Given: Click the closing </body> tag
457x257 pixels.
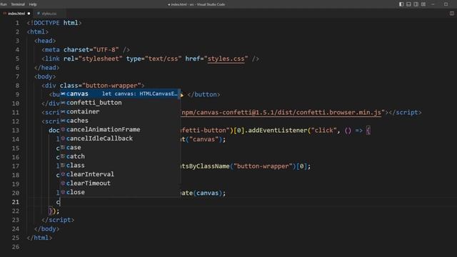Looking at the screenshot, I should pyautogui.click(x=47, y=228).
